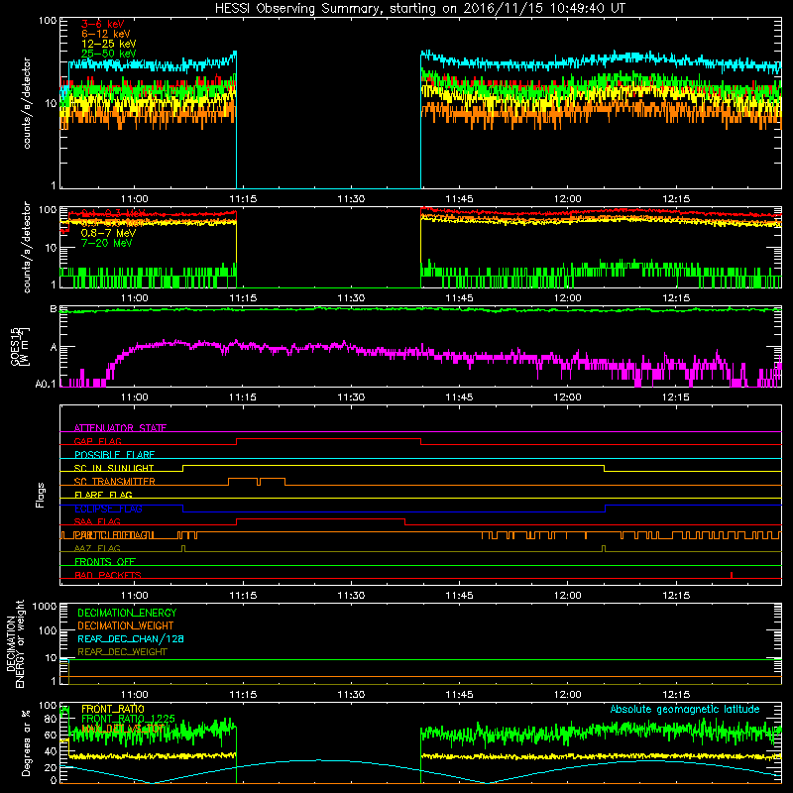The image size is (793, 793).
Task: Click the DECIMATION_WEIGHT legend label
Action: [x=126, y=626]
